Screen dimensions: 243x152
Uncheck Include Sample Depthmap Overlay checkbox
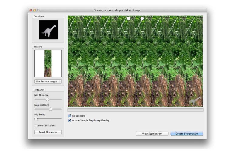[70, 120]
